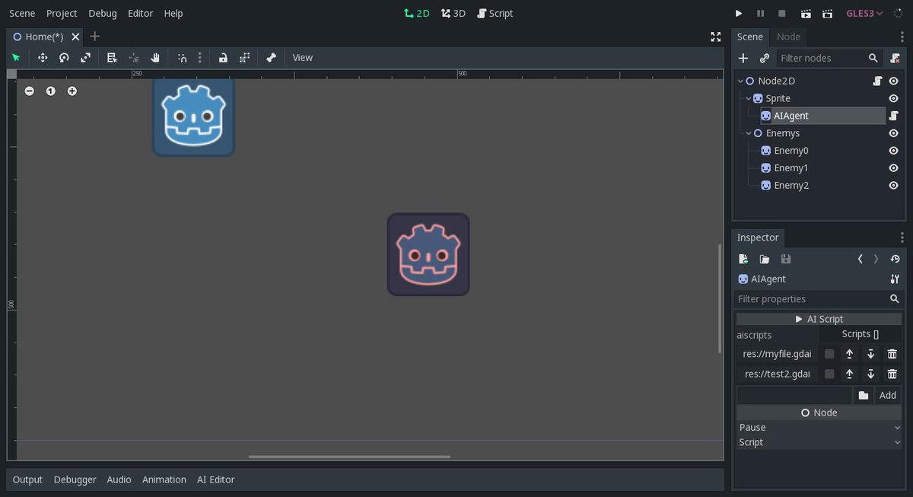Move res://myfile.gdai down in list

point(871,354)
